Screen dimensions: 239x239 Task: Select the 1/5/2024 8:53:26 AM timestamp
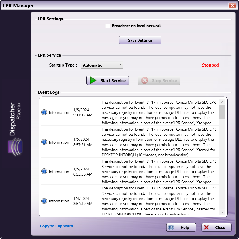point(83,172)
